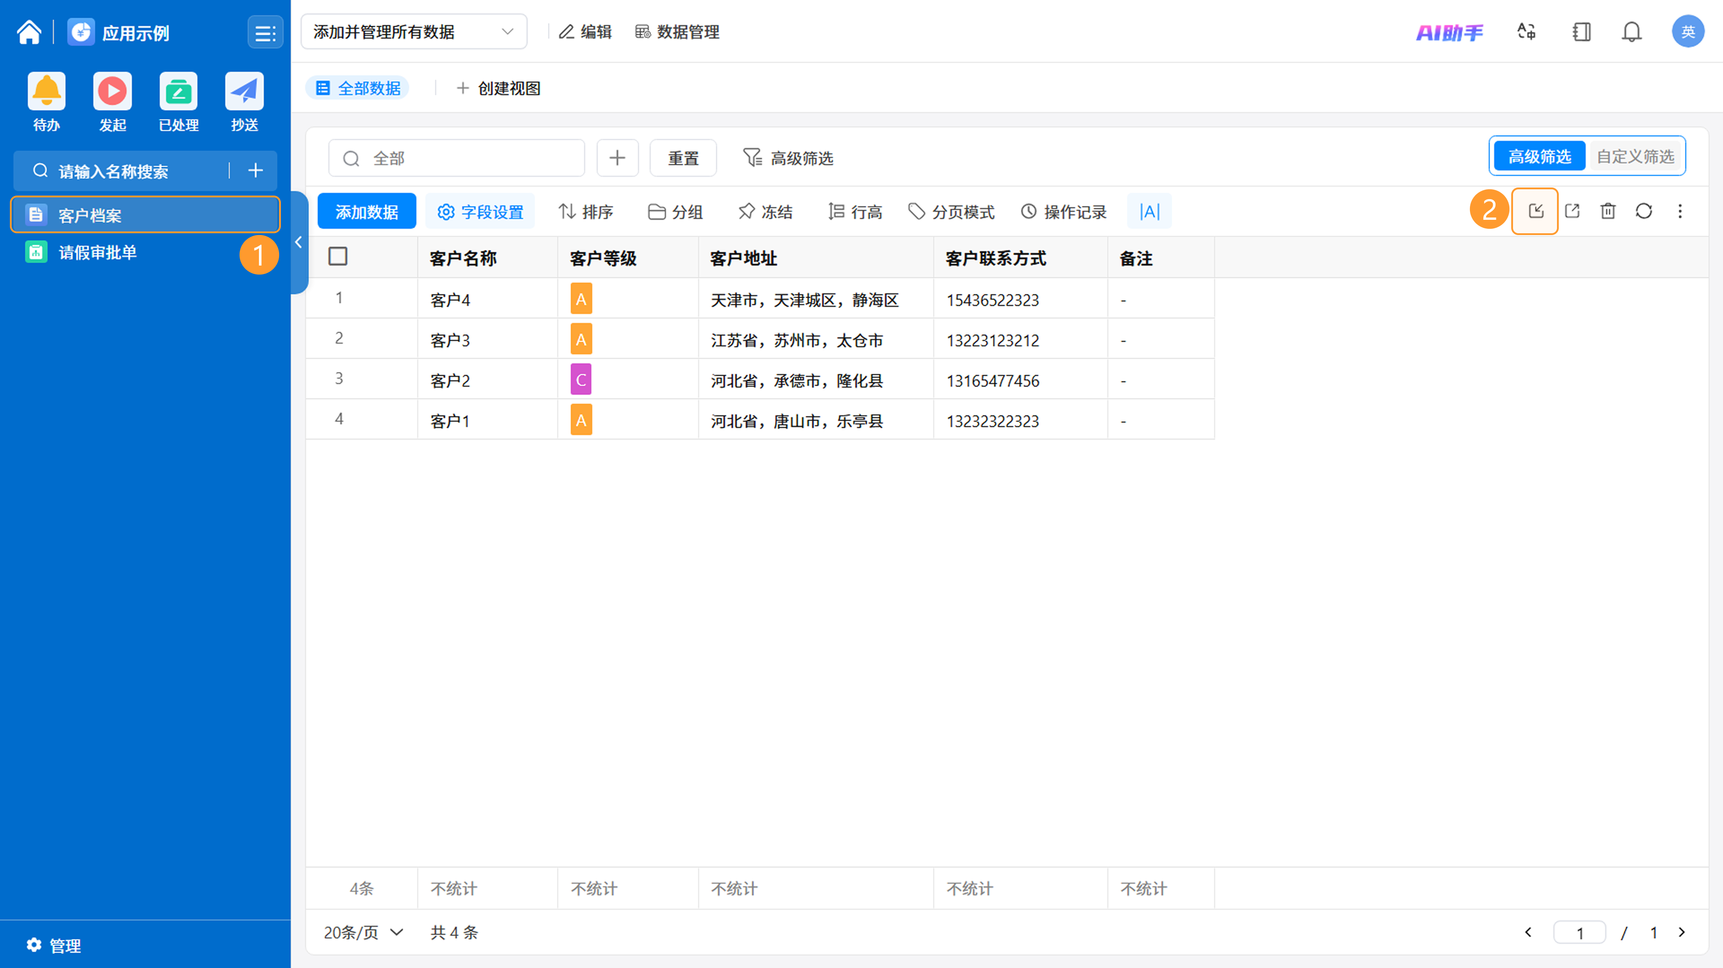The height and width of the screenshot is (968, 1723).
Task: Click the 全部 search box
Action: (x=456, y=158)
